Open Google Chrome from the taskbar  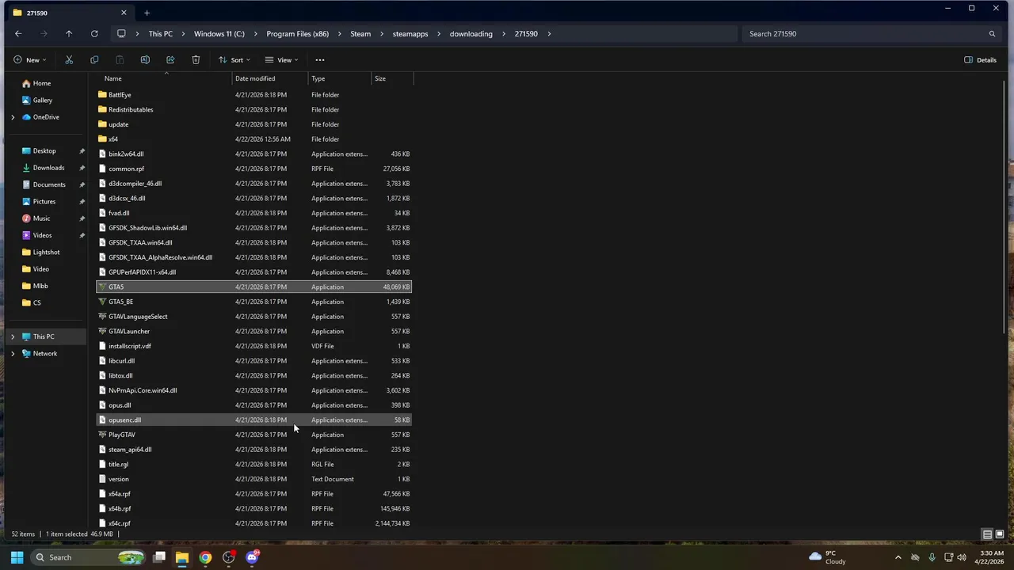205,557
